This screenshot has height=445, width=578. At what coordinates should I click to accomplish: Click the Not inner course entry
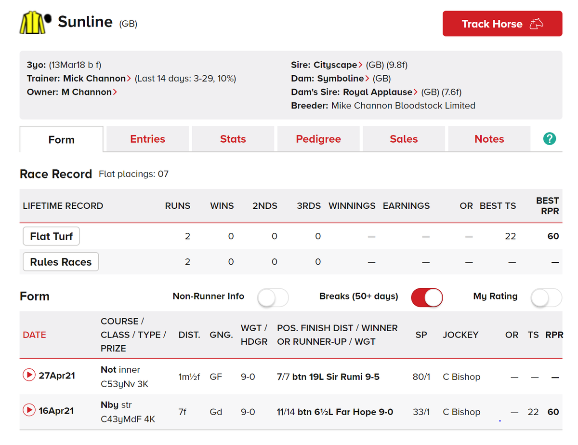click(x=120, y=369)
